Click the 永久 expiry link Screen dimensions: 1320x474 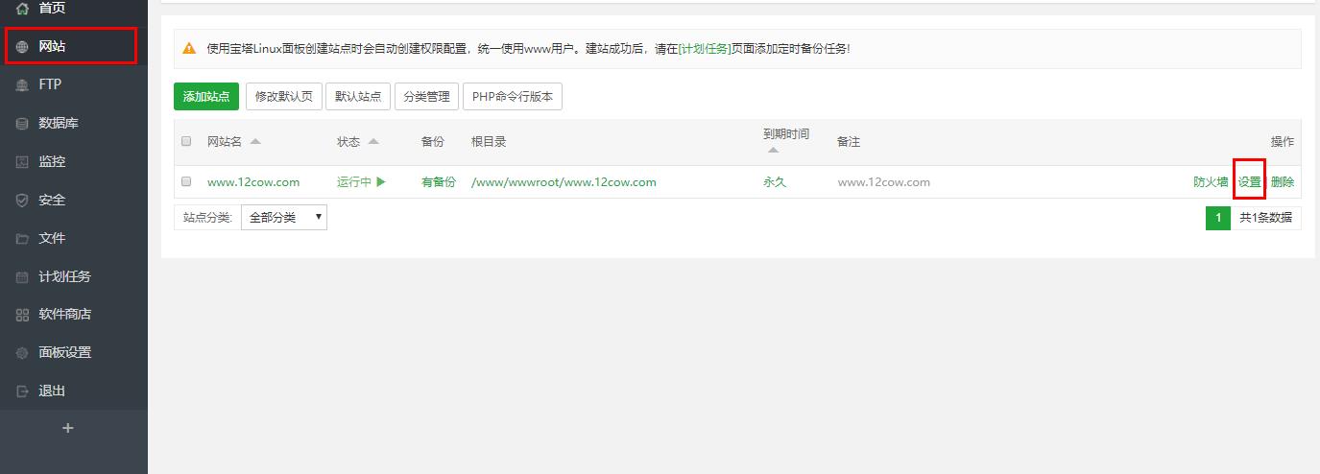tap(775, 181)
